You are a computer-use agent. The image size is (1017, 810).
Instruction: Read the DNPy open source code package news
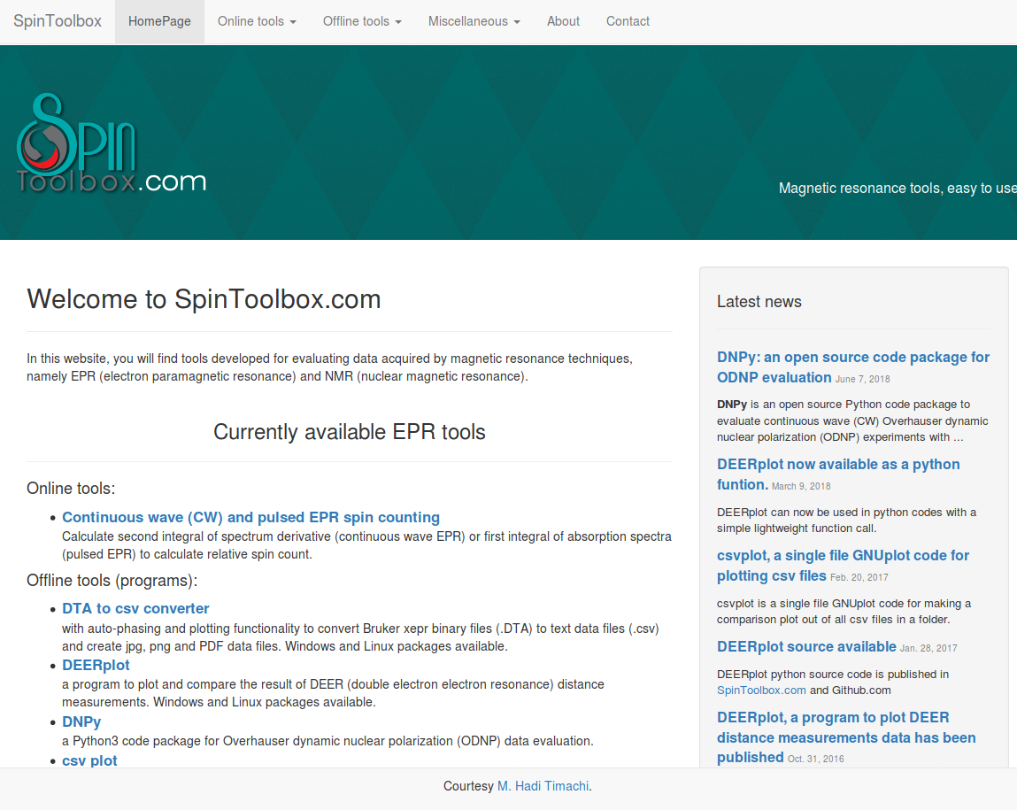pos(853,367)
